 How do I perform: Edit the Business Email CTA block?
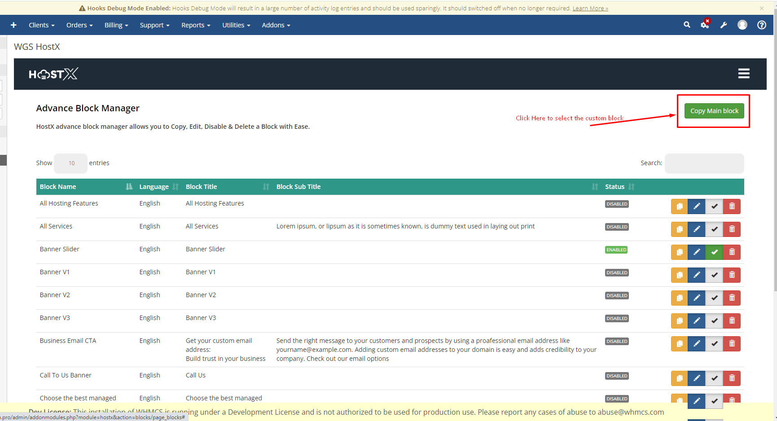point(697,344)
